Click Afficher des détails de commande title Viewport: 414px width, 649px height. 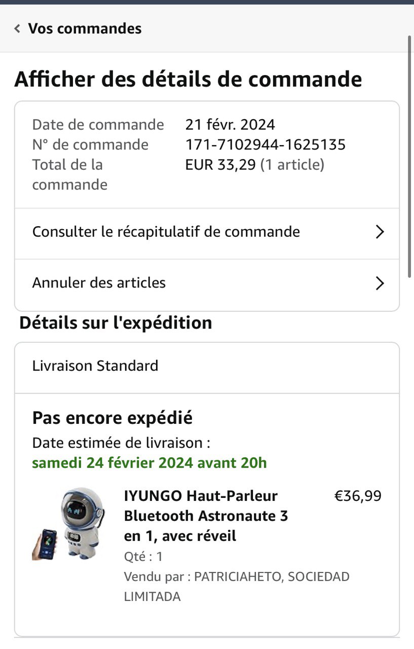click(x=188, y=80)
